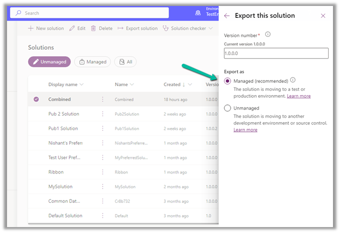Select Unmanaged export radio option
This screenshot has width=340, height=233.
tap(227, 108)
